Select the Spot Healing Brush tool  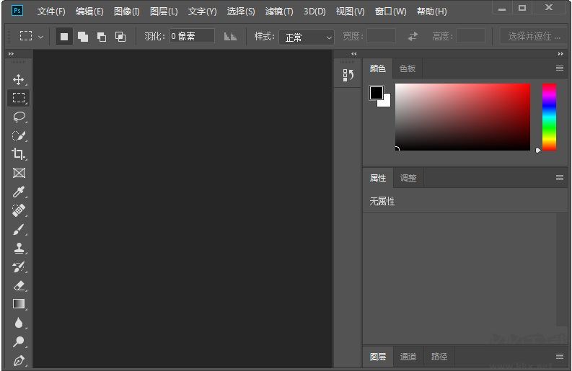coord(19,210)
